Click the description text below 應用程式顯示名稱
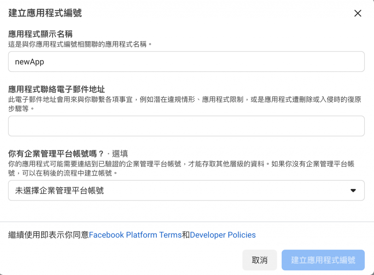 (x=80, y=44)
